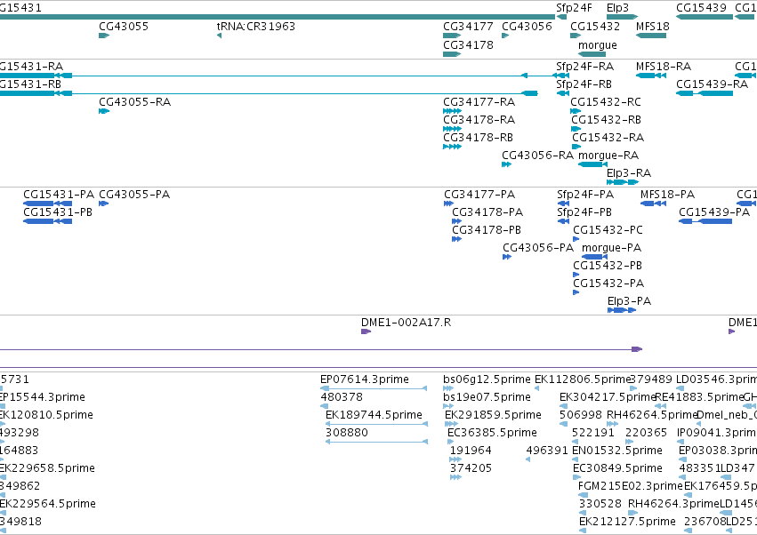This screenshot has width=757, height=535.
Task: Select the CG15432-PB protein feature
Action: point(576,275)
